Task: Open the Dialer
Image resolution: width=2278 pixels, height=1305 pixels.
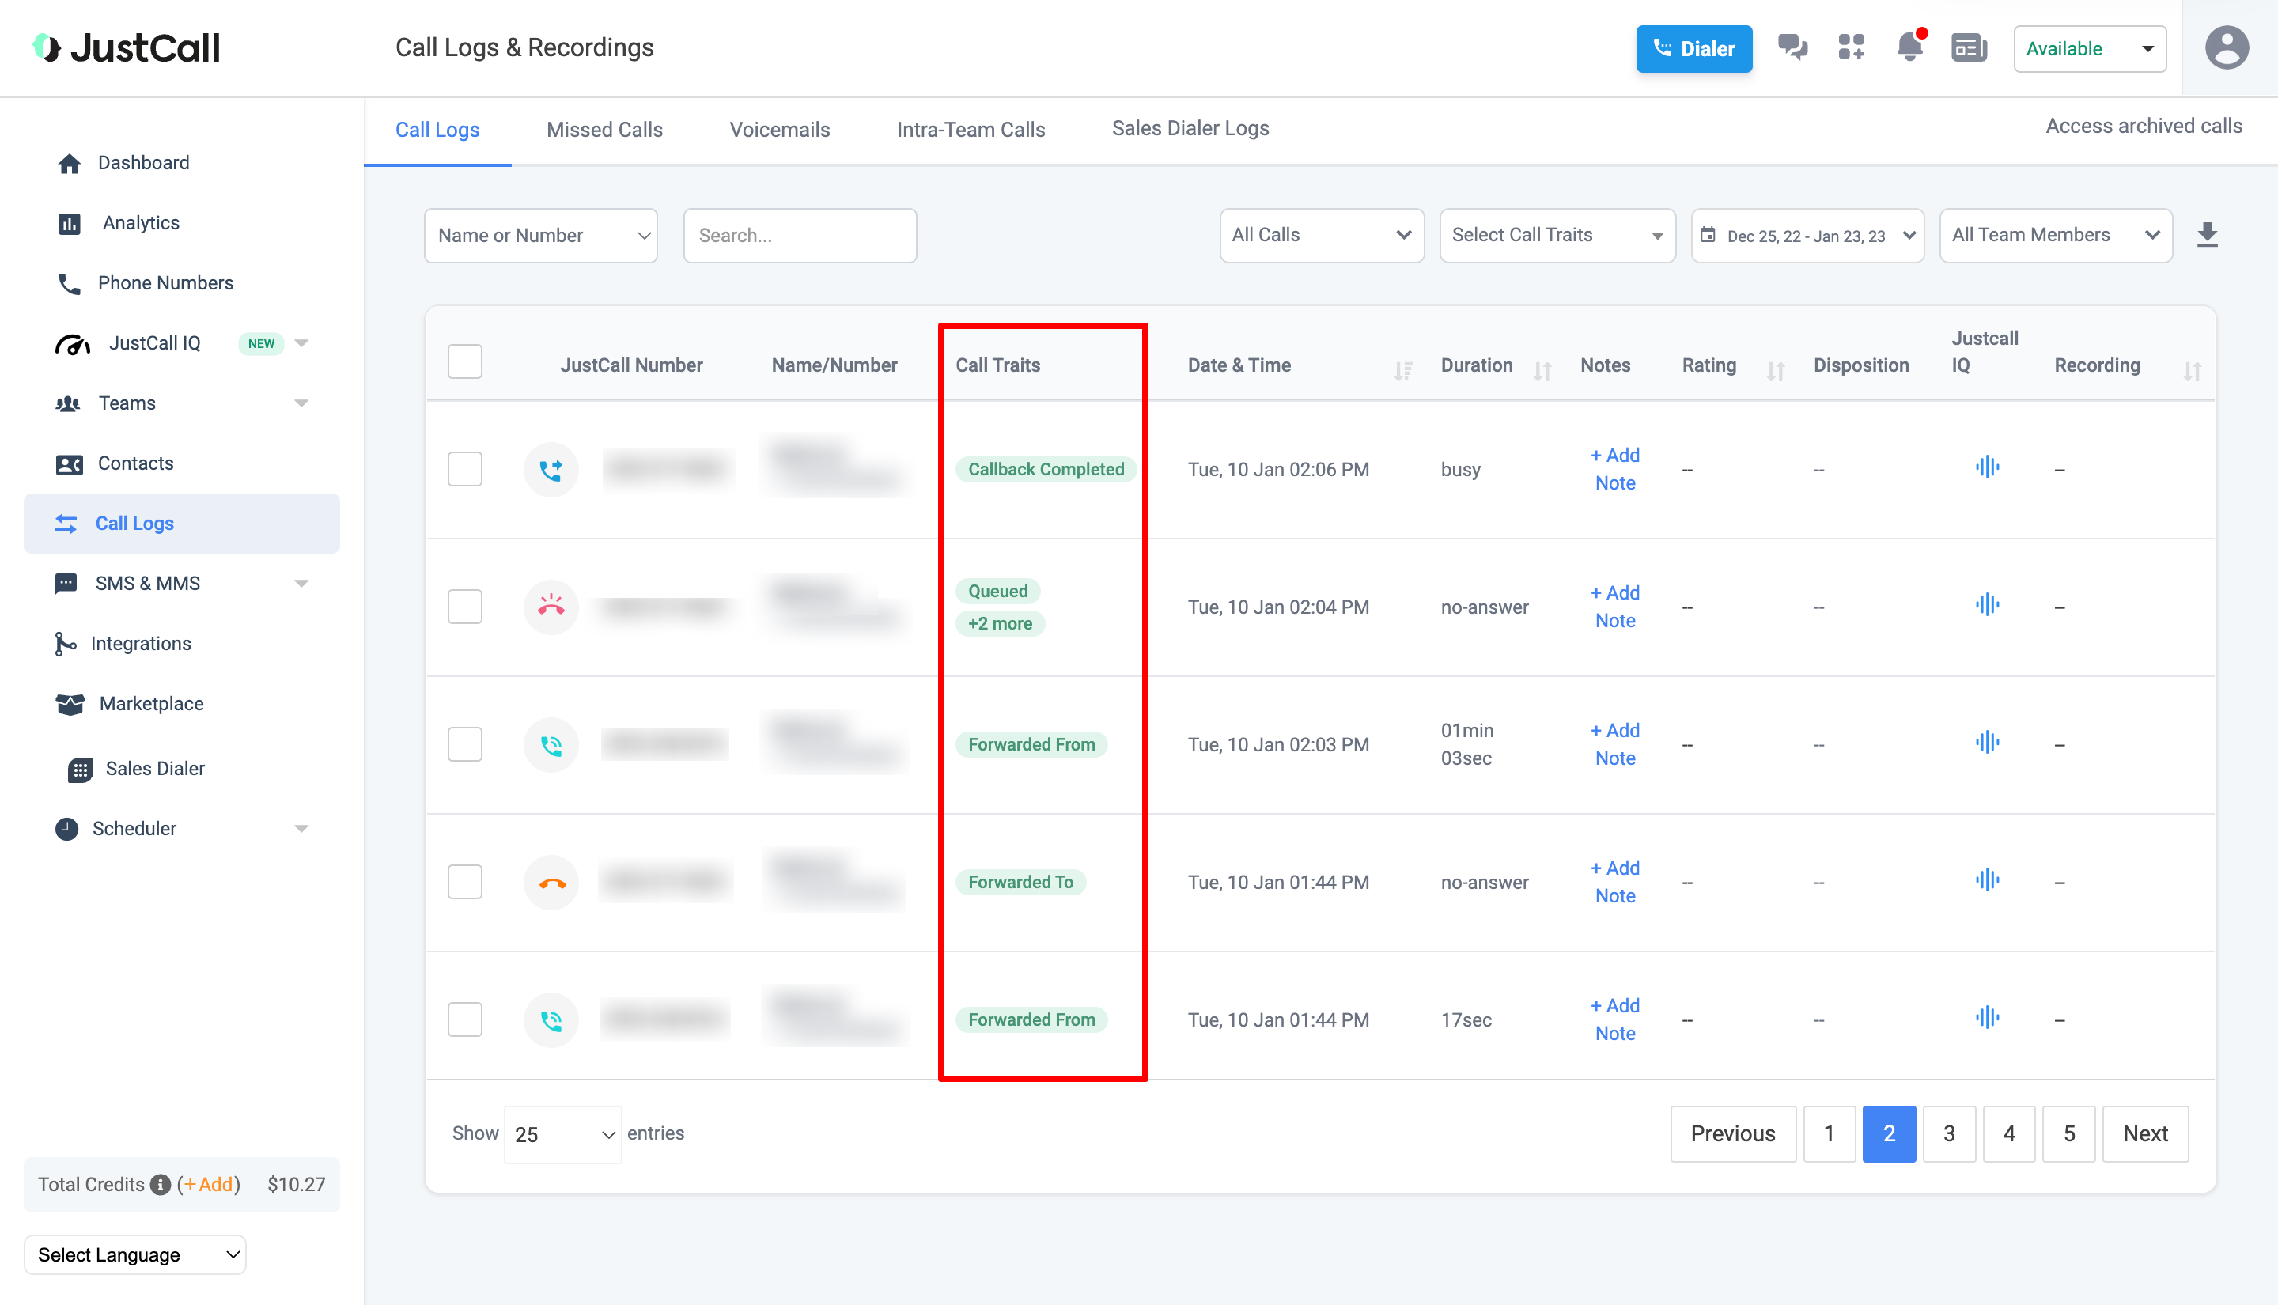Action: click(1693, 48)
